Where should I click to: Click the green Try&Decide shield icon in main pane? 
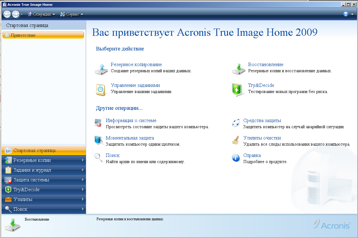click(x=237, y=90)
